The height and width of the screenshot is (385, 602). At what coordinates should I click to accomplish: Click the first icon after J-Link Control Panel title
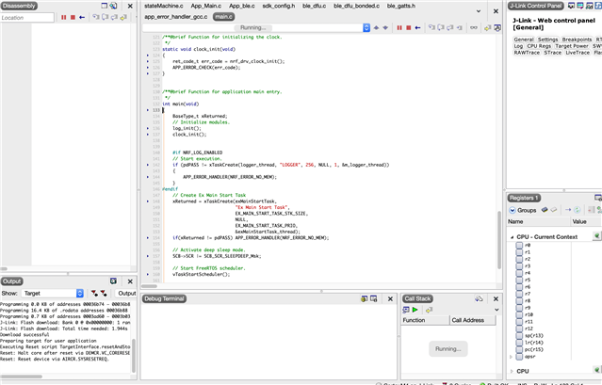(571, 6)
